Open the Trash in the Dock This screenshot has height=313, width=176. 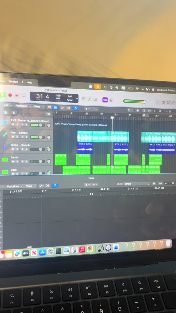click(169, 243)
